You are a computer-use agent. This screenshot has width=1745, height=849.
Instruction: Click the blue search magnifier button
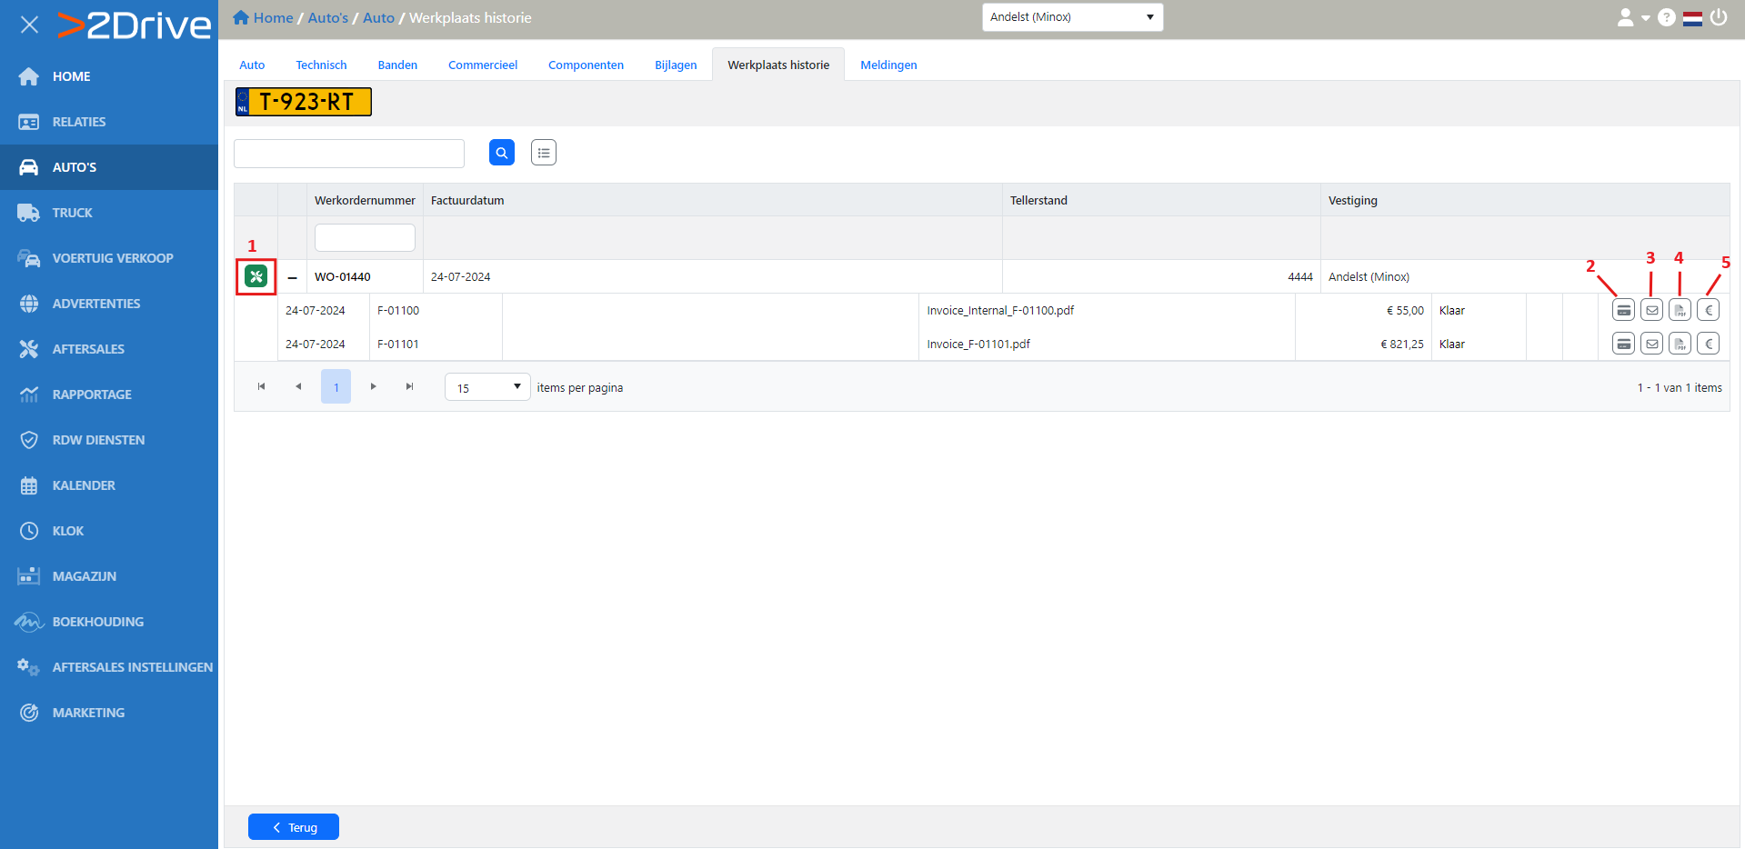coord(502,153)
